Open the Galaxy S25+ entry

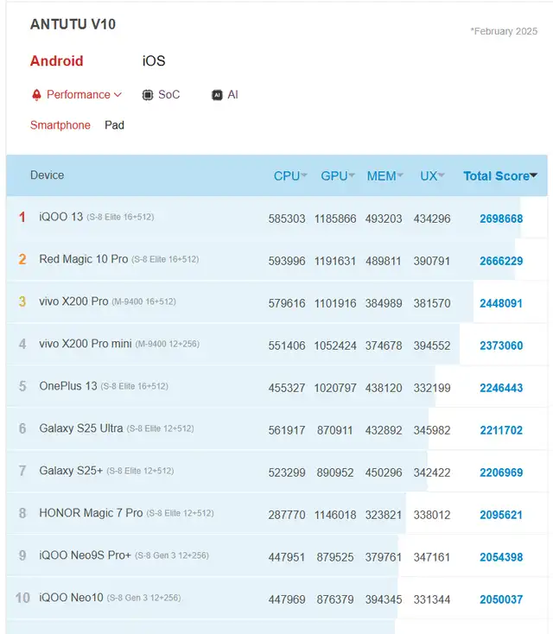click(71, 471)
